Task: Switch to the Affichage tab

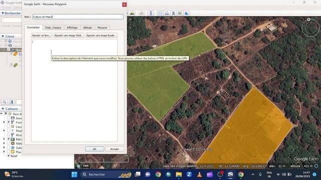Action: point(72,27)
